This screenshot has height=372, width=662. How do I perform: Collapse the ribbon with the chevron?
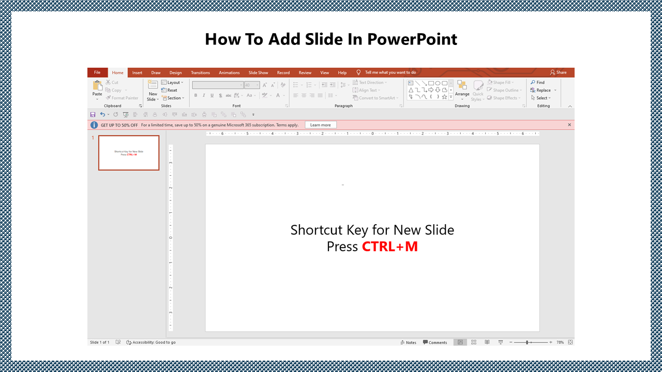[570, 106]
